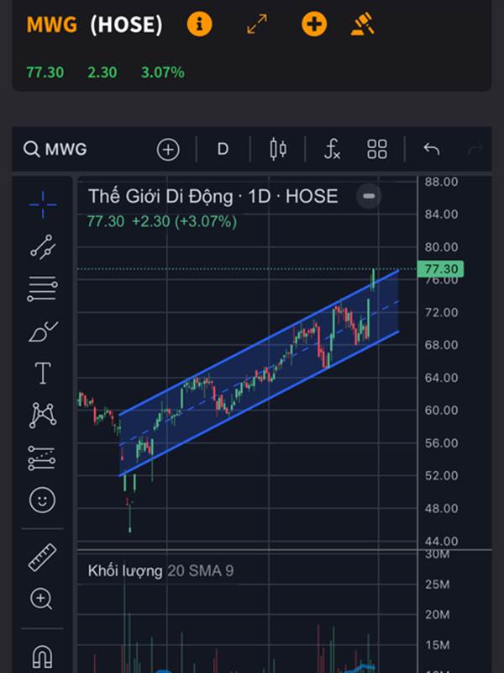Redo chart action arrow

pos(475,150)
